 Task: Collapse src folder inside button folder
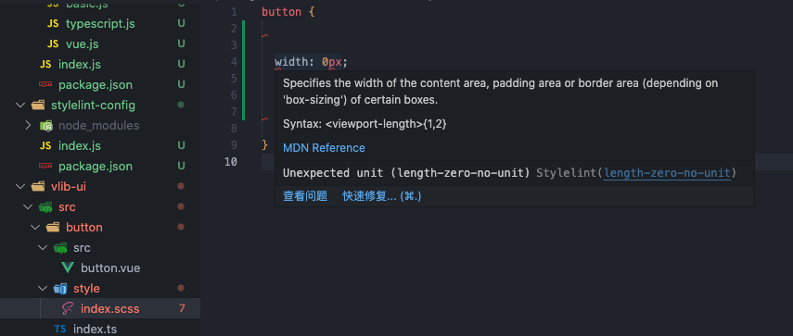(43, 248)
